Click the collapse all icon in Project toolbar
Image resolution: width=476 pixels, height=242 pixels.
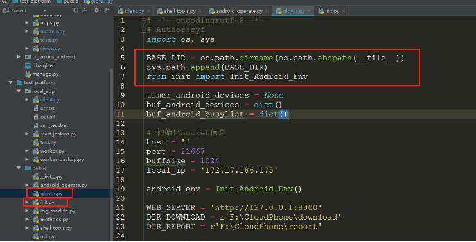pyautogui.click(x=85, y=10)
